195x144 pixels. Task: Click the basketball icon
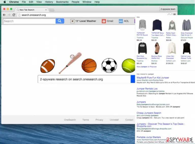click(x=89, y=66)
